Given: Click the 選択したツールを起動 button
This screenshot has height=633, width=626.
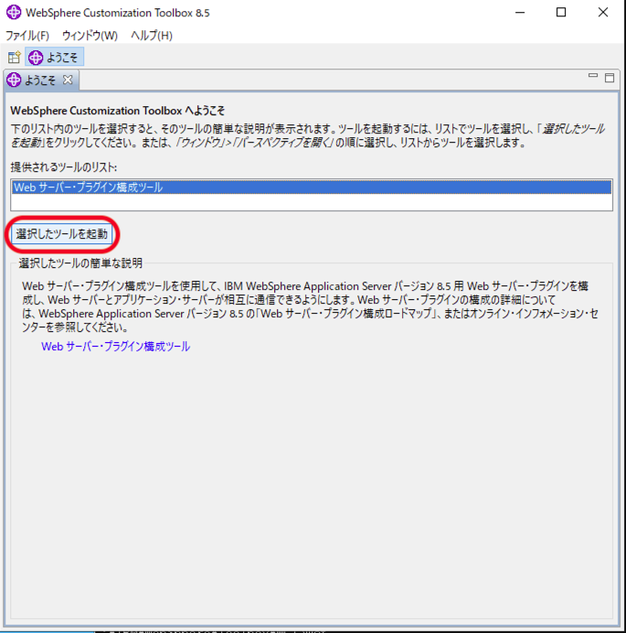Looking at the screenshot, I should coord(62,234).
